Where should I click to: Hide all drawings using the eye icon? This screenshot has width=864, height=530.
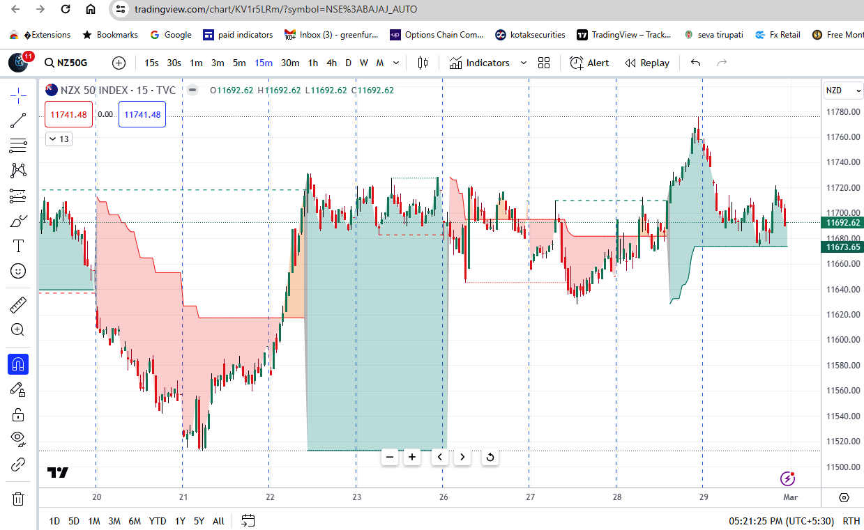(x=18, y=439)
